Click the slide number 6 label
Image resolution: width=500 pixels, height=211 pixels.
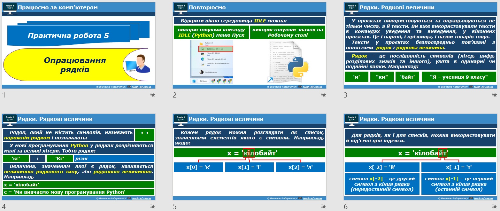point(346,207)
